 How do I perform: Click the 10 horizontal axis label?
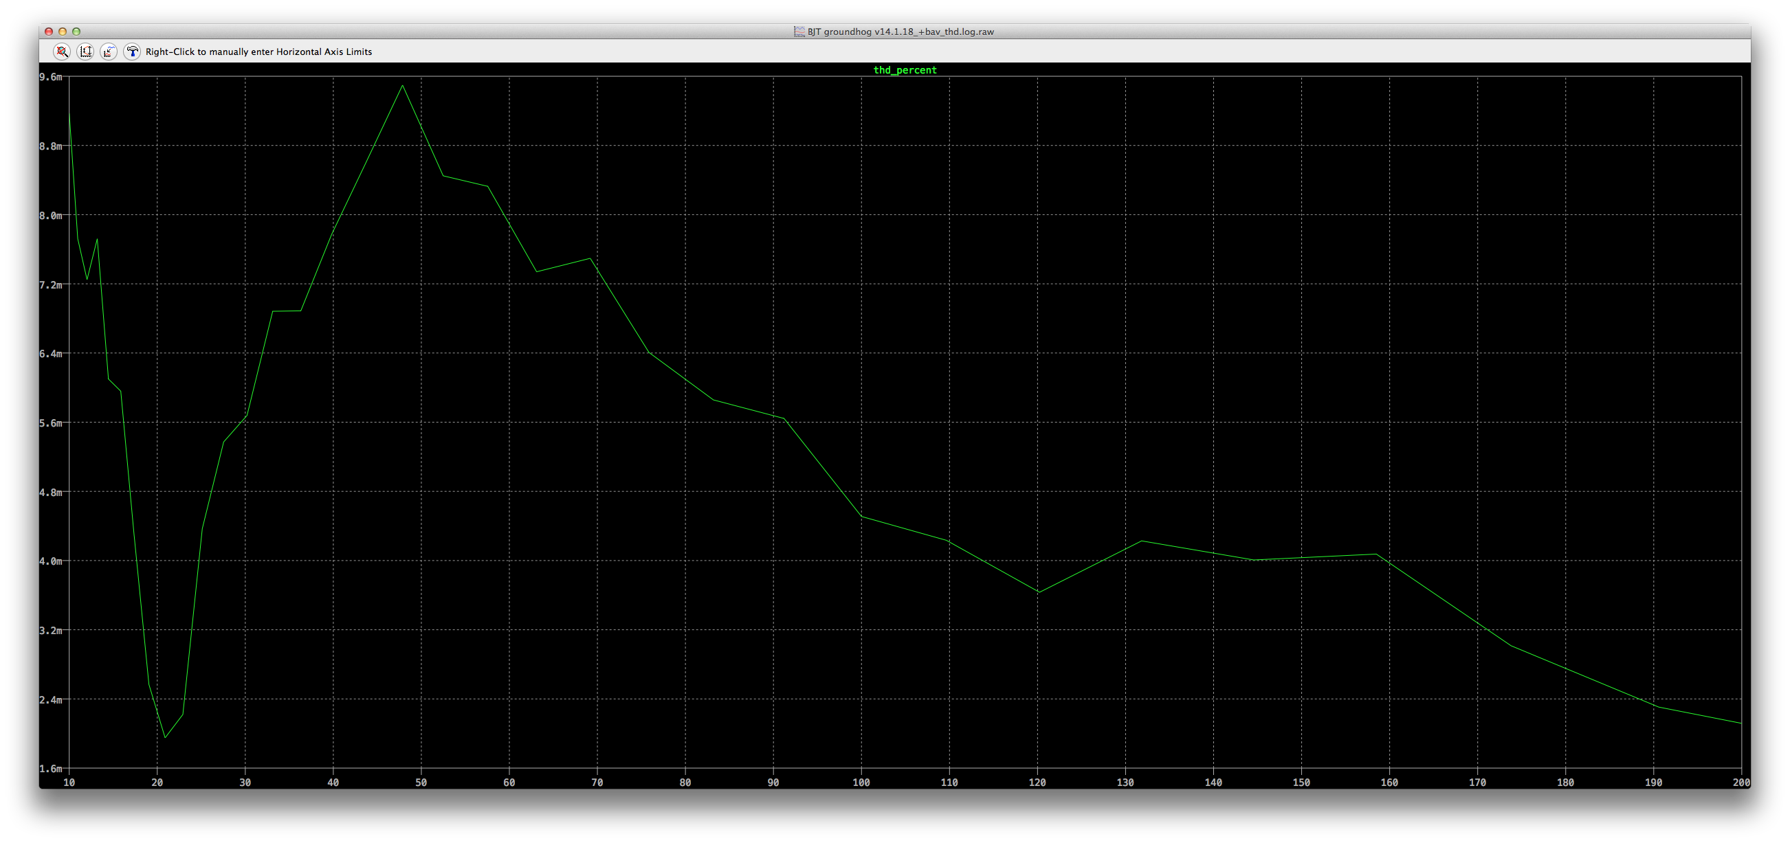tap(69, 783)
